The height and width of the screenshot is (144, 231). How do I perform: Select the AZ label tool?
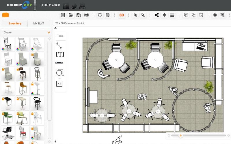59,84
